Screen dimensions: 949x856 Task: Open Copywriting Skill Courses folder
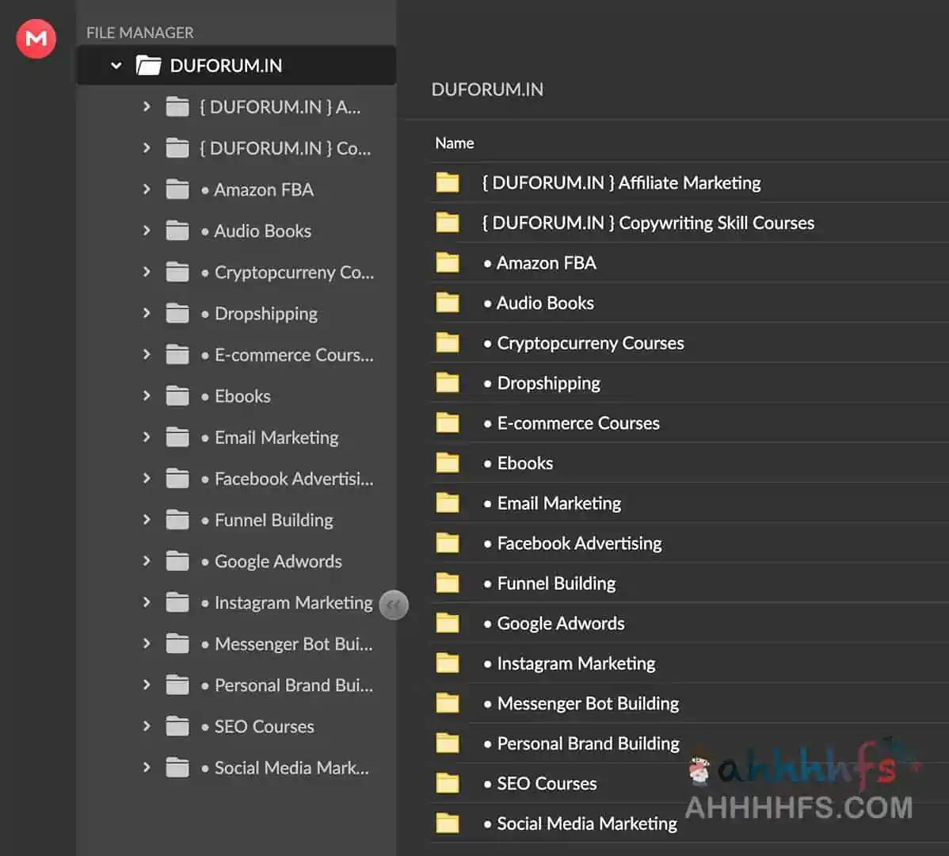pos(647,224)
